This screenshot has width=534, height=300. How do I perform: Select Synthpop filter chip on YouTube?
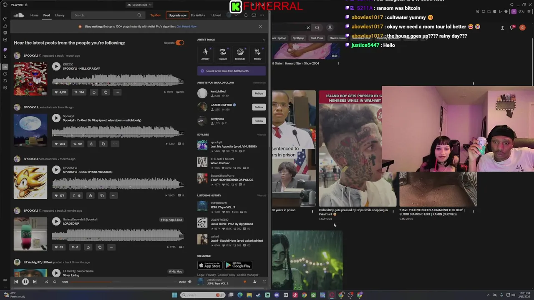(298, 38)
